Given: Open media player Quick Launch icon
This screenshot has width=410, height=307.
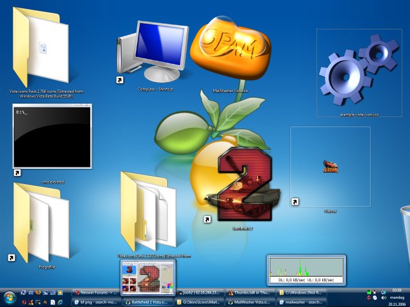Looking at the screenshot, I should [60, 292].
